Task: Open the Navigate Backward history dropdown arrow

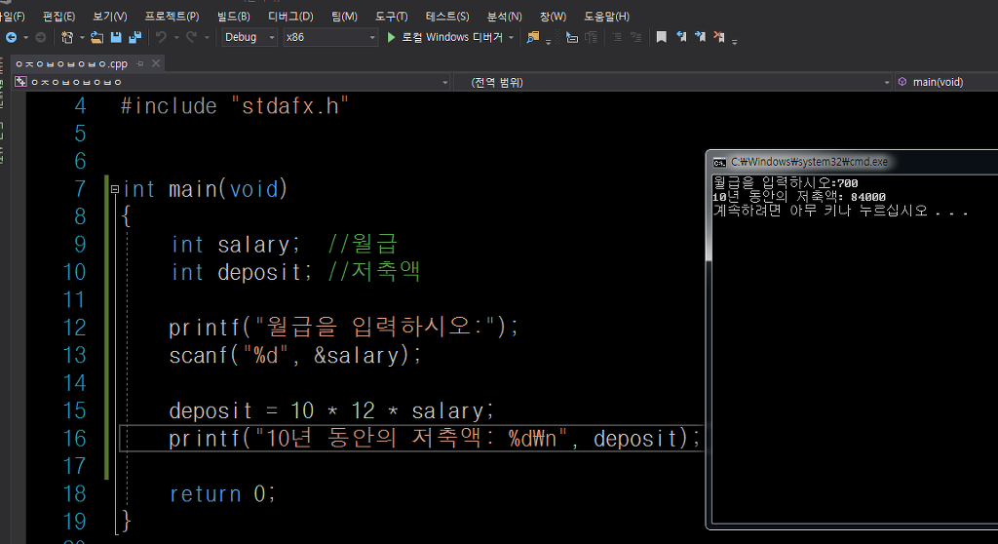Action: pos(26,38)
